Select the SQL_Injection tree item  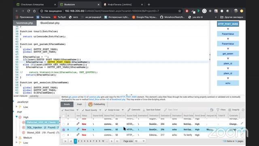click(34, 127)
